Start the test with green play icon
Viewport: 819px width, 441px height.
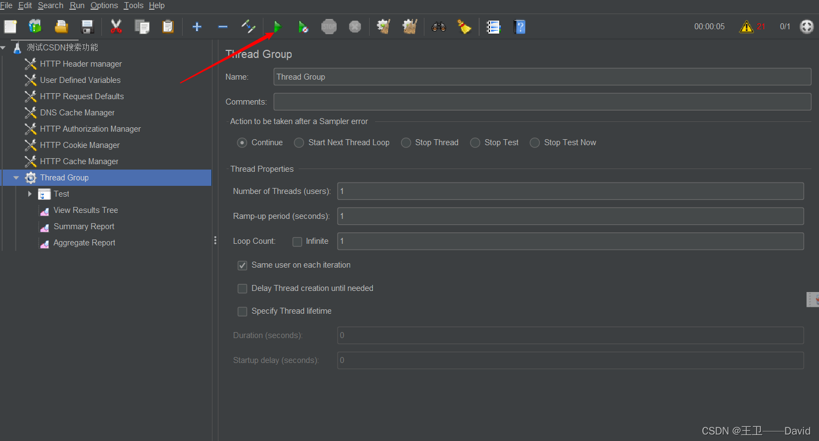[x=278, y=27]
